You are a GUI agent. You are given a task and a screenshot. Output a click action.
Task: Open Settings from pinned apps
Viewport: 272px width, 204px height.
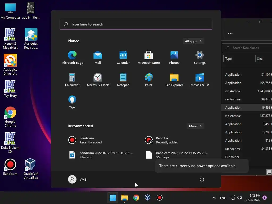[200, 58]
